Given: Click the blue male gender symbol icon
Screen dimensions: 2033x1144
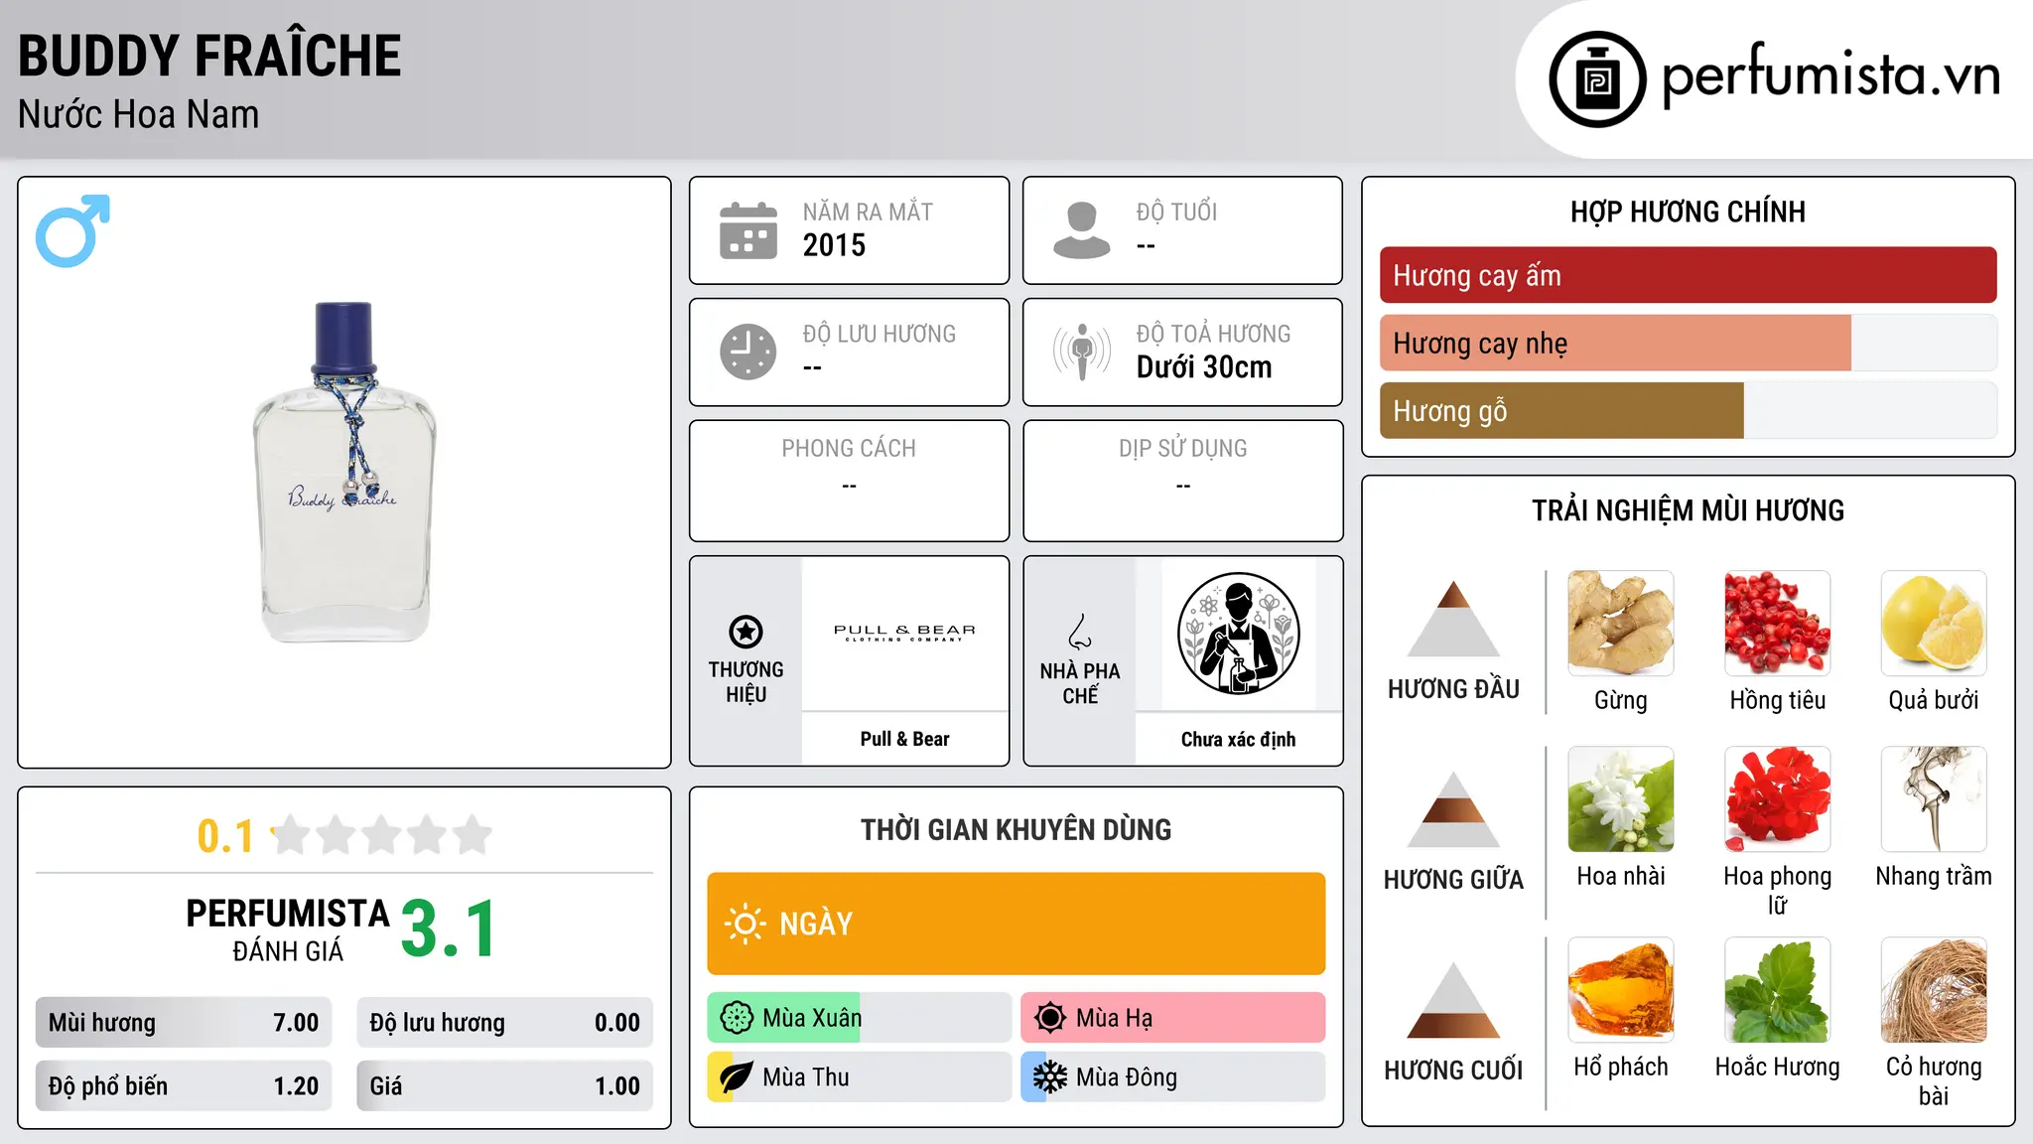Looking at the screenshot, I should 72,230.
